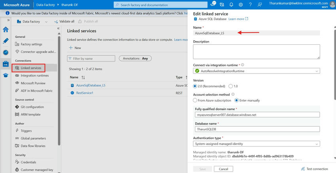
Task: Open the switch Data Factory icon
Action: (x=222, y=5)
